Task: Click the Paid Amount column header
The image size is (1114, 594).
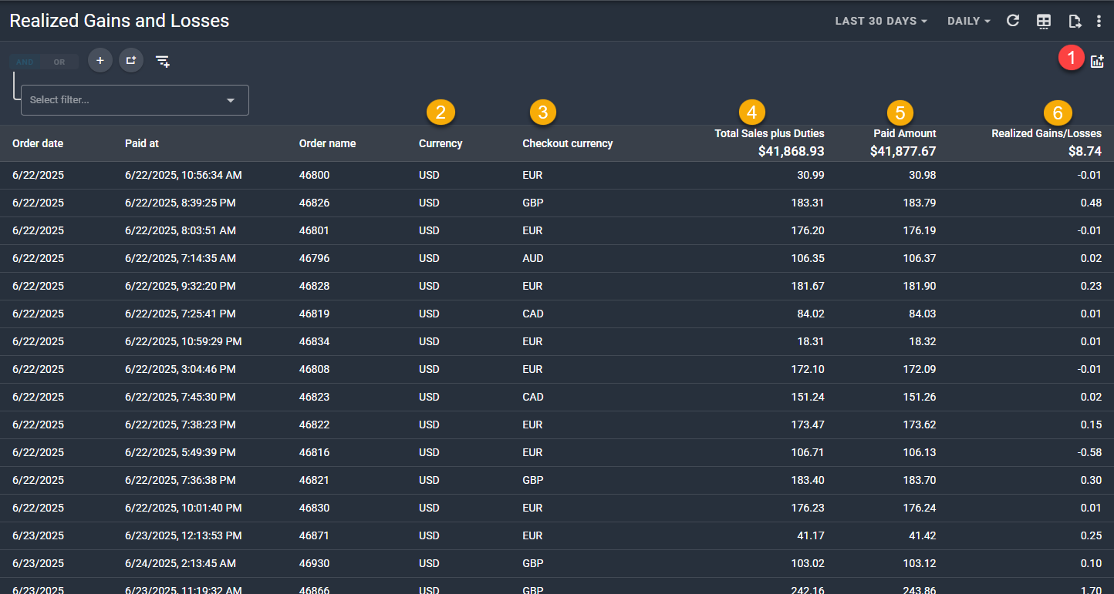Action: tap(904, 133)
